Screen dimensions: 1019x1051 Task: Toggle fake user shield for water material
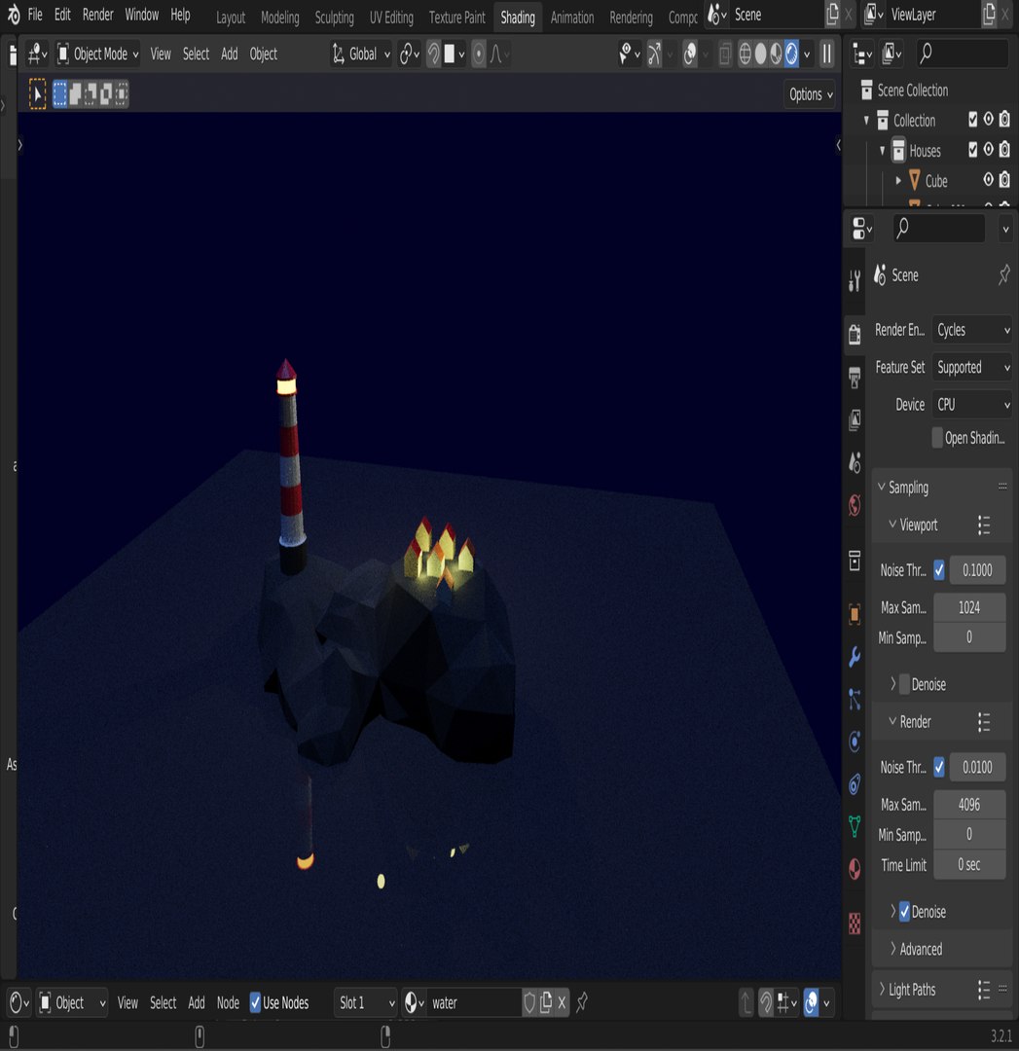529,1002
